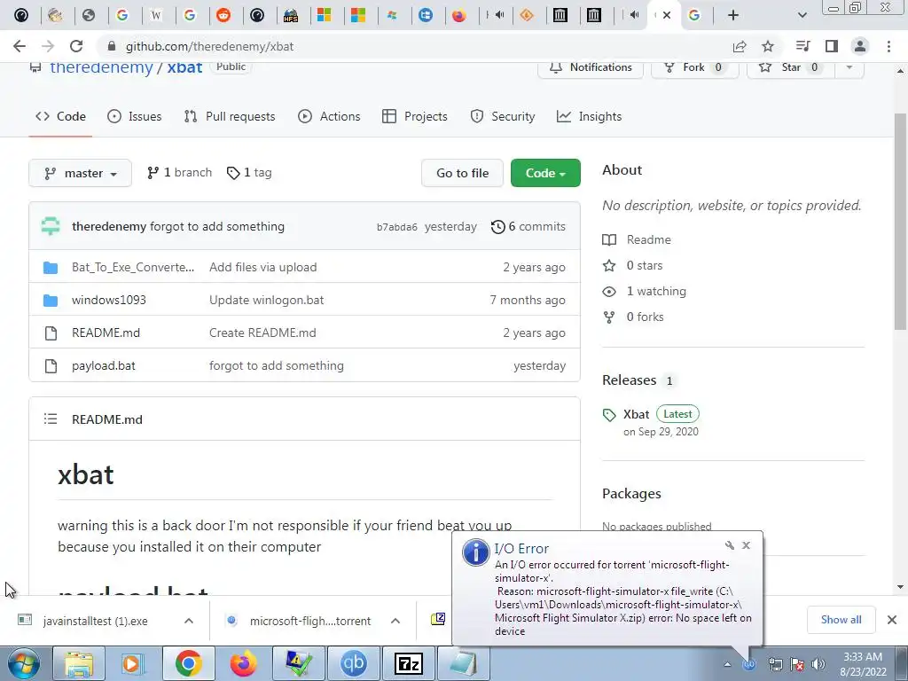Viewport: 908px width, 681px height.
Task: Close the current GitHub tab
Action: click(667, 15)
